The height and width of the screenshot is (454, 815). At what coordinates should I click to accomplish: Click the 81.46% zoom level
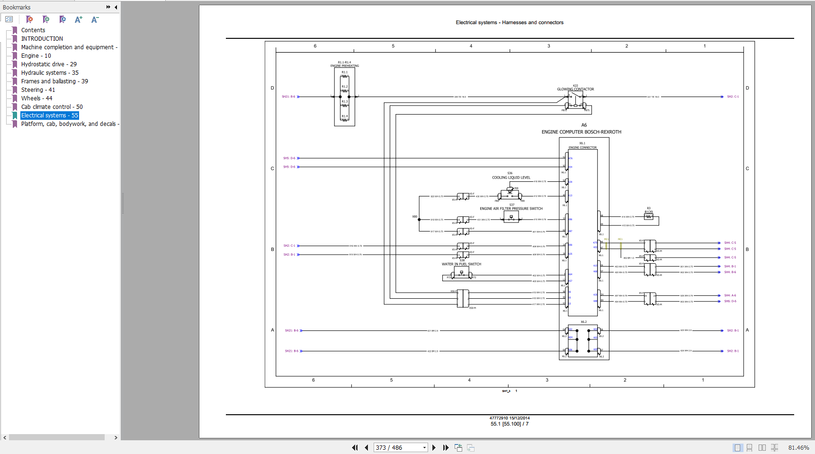point(798,447)
